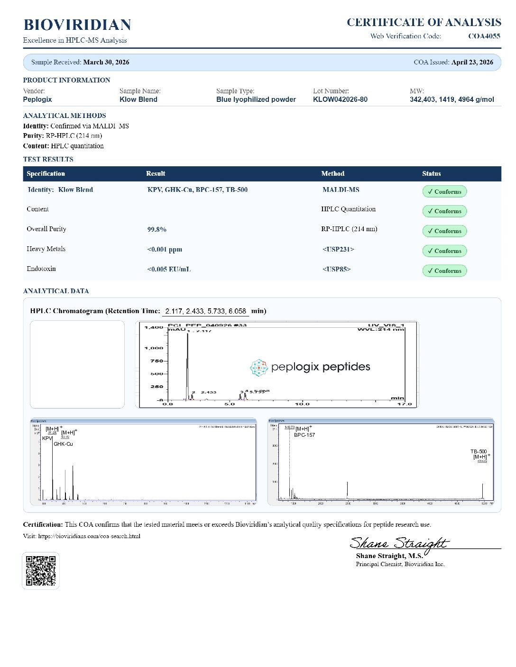Click the Specification column header
Image resolution: width=516 pixels, height=667 pixels.
click(x=46, y=174)
